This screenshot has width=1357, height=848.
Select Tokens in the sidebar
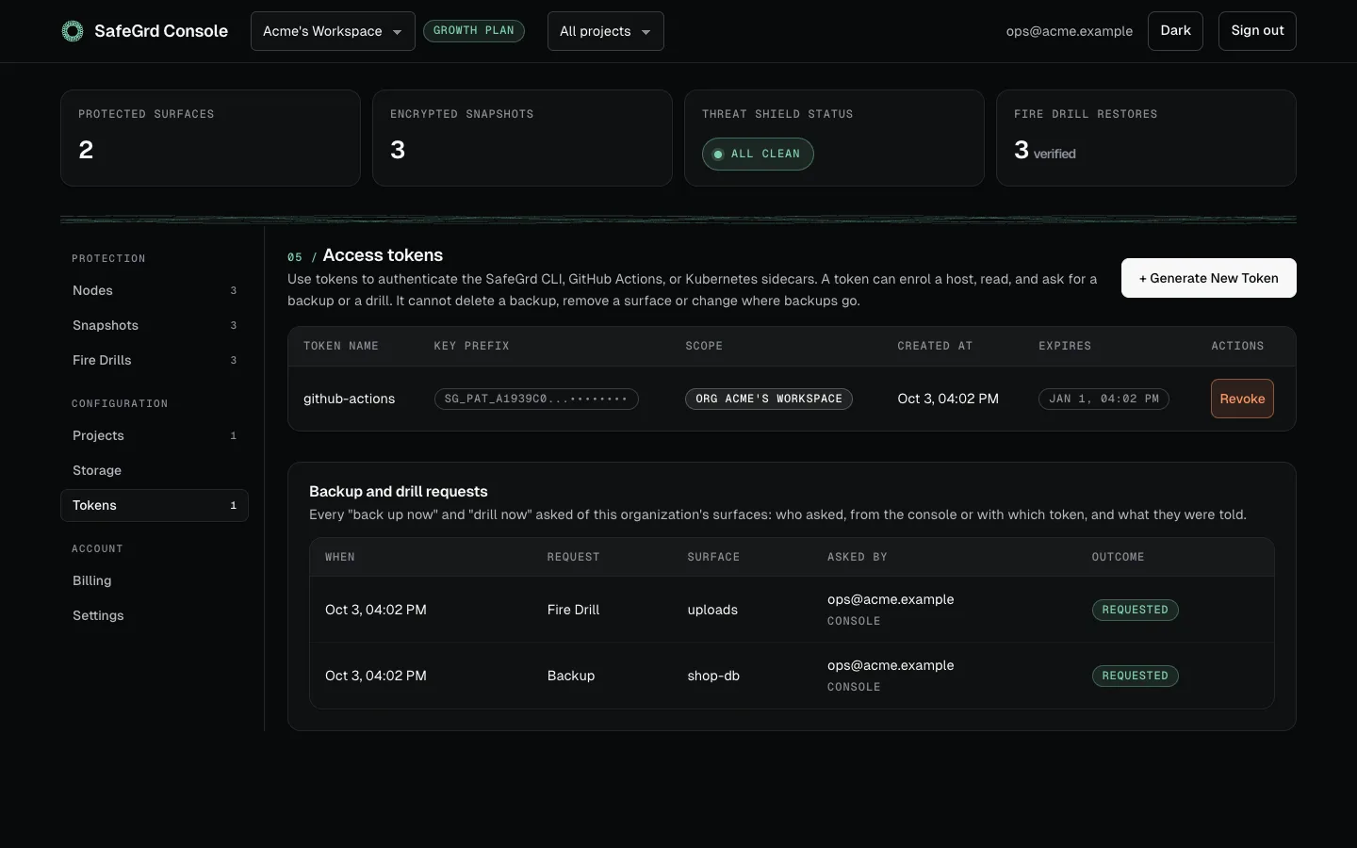(x=155, y=505)
